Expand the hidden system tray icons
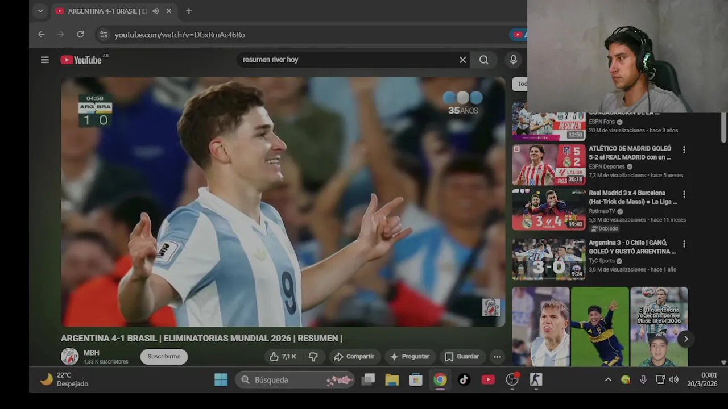 pos(608,379)
